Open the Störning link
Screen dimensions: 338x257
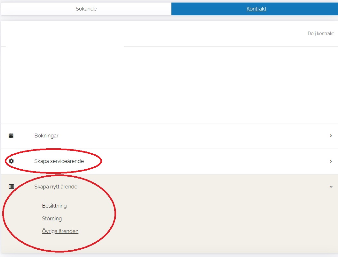(x=52, y=219)
